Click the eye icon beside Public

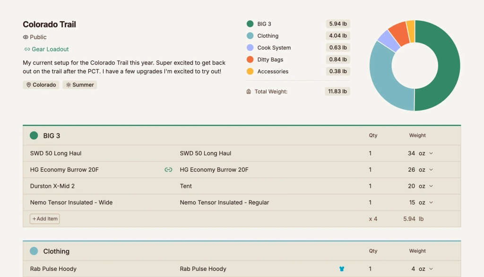[x=26, y=37]
